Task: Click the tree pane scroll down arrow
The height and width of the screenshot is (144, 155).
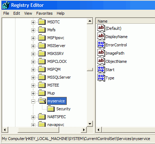Action: 90,124
